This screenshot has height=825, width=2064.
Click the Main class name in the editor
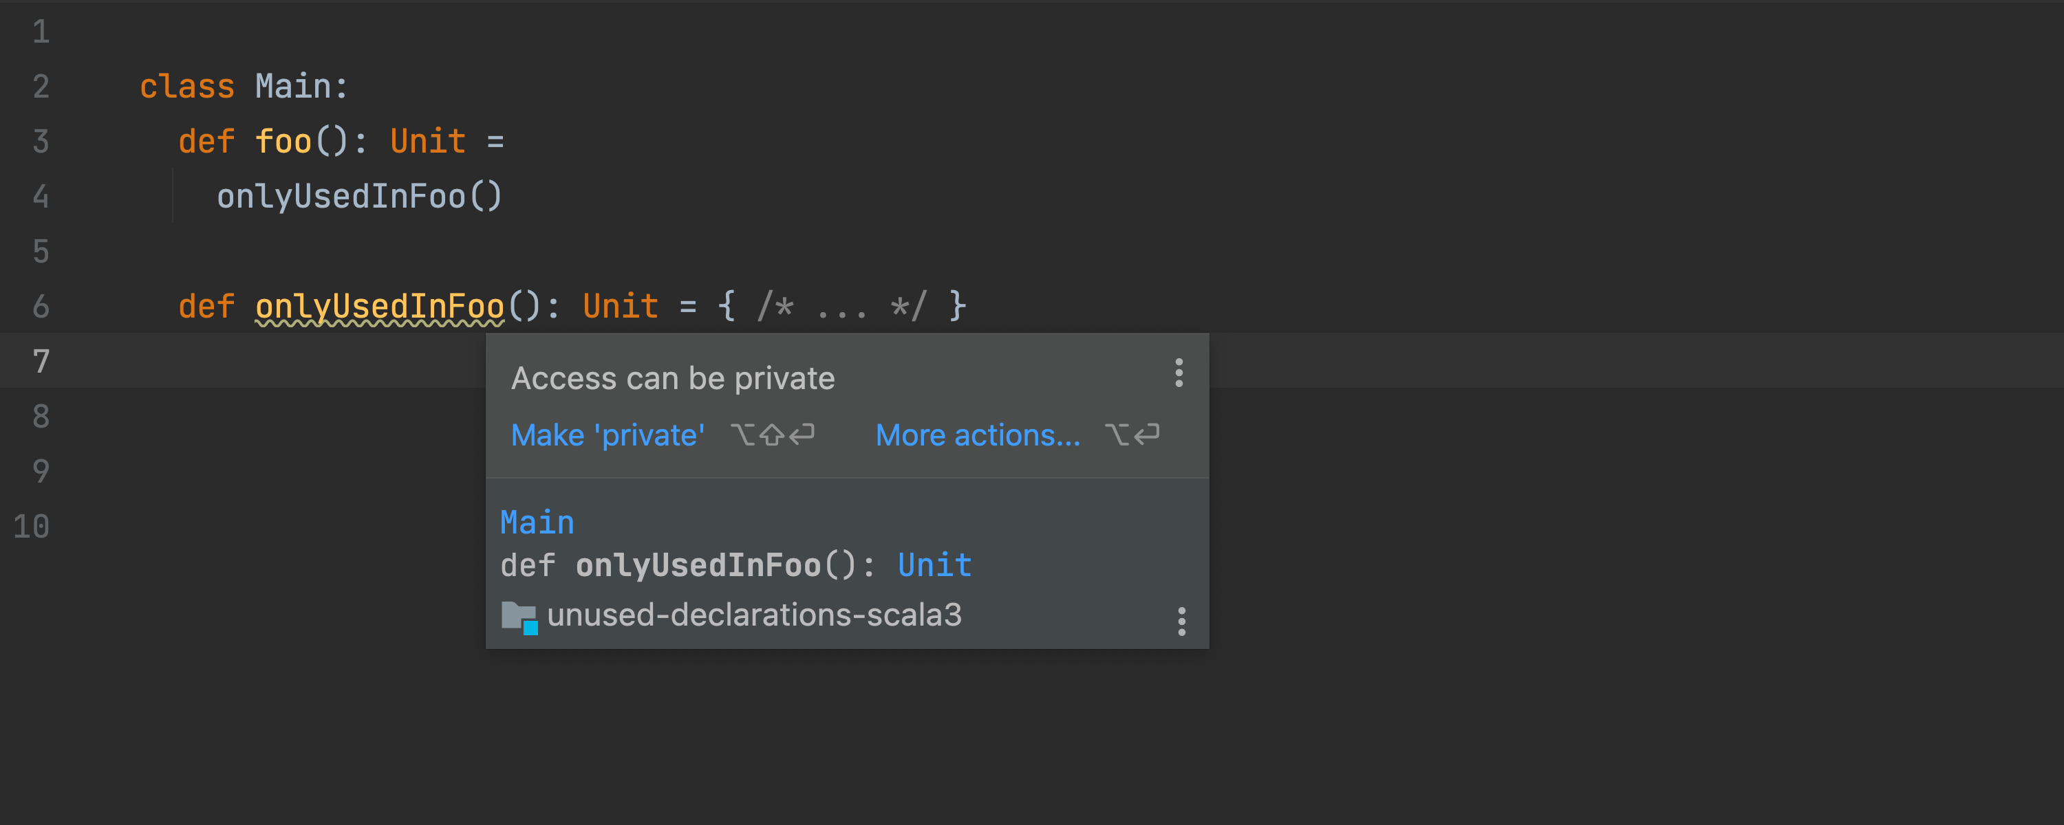click(292, 87)
